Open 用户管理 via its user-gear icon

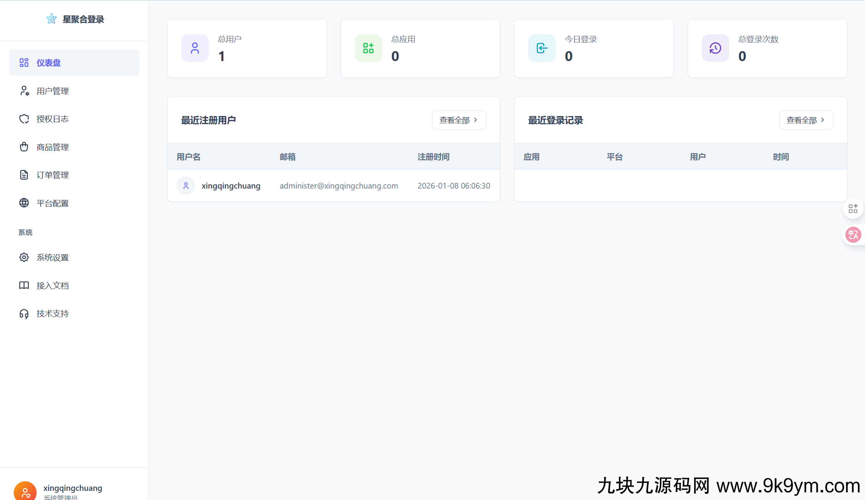(x=24, y=91)
